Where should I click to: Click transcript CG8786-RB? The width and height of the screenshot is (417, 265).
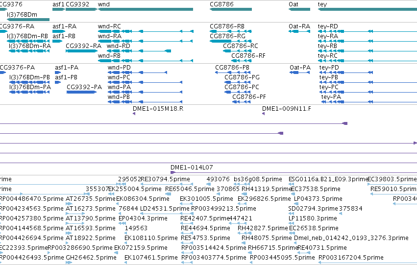tap(231, 31)
